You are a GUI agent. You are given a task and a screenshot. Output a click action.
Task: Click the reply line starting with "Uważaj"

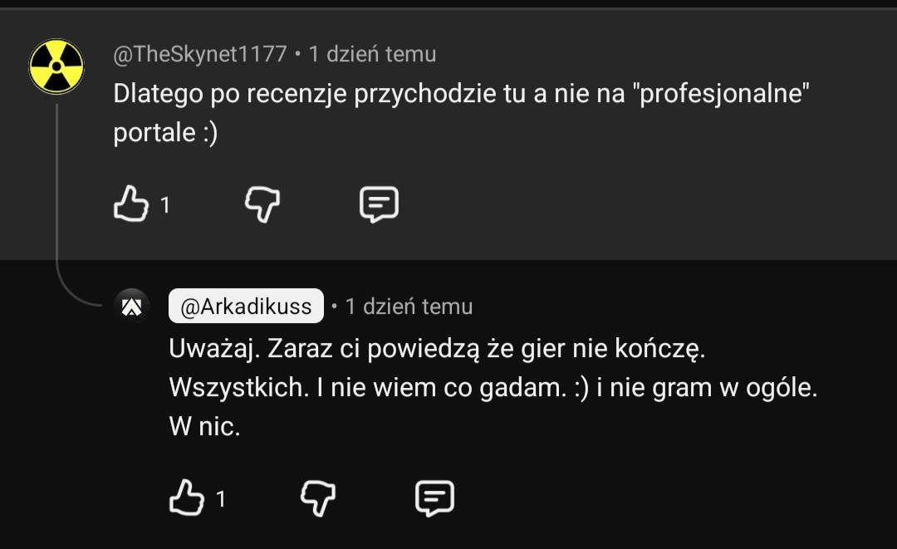[437, 349]
